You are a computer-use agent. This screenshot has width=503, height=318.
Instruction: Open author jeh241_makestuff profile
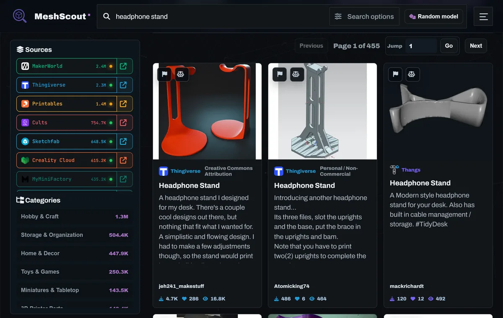point(181,286)
